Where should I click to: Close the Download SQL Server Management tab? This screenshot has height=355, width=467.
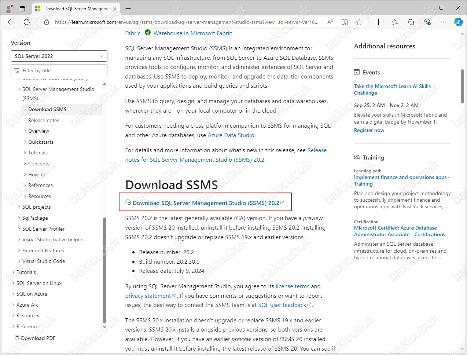(115, 9)
